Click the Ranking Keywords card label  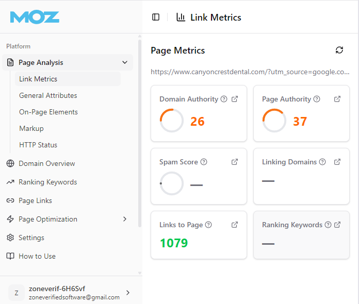click(x=292, y=225)
